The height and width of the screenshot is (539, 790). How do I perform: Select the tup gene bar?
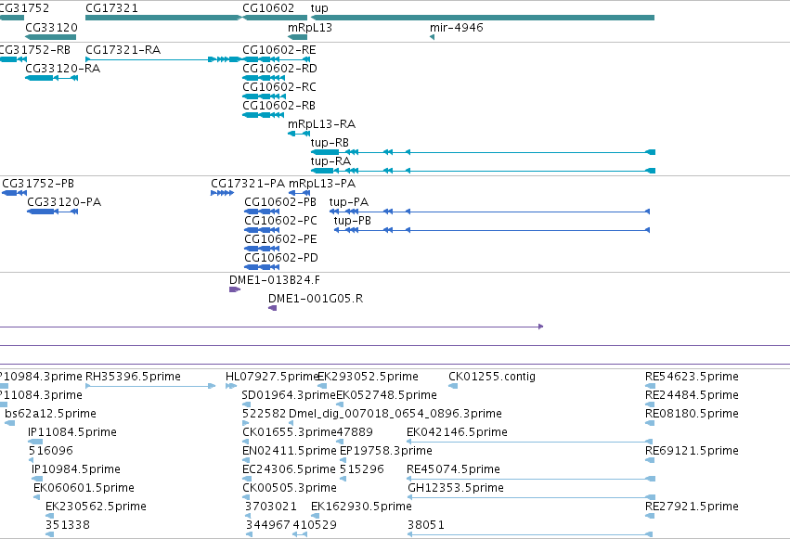[x=483, y=18]
